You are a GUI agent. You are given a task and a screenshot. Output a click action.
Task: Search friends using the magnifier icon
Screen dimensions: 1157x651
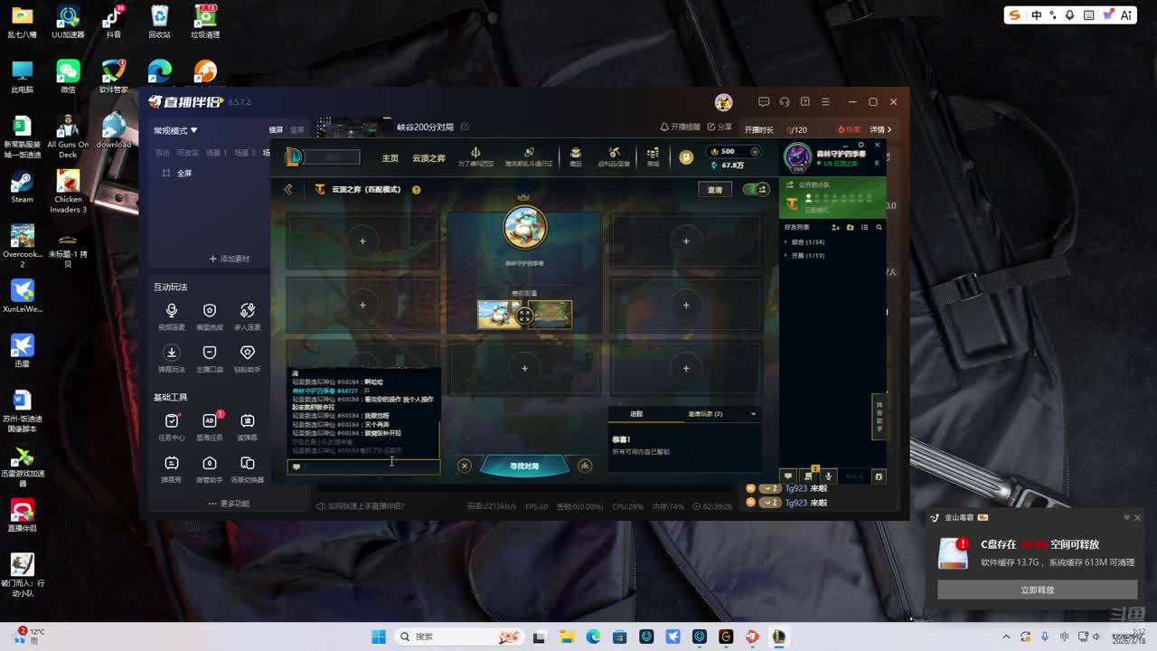(879, 227)
